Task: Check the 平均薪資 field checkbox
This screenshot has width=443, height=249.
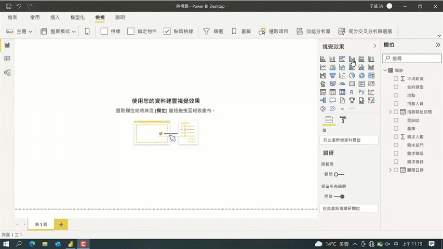Action: (x=396, y=79)
